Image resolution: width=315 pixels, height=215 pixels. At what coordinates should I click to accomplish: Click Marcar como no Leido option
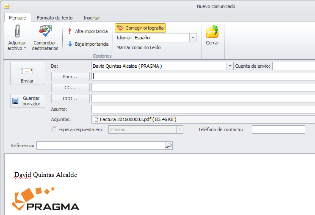click(x=138, y=47)
